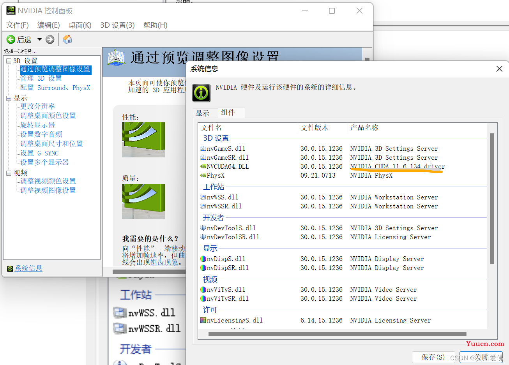This screenshot has height=365, width=509.
Task: Open 调整视频颜色设置 tree item
Action: coord(48,181)
